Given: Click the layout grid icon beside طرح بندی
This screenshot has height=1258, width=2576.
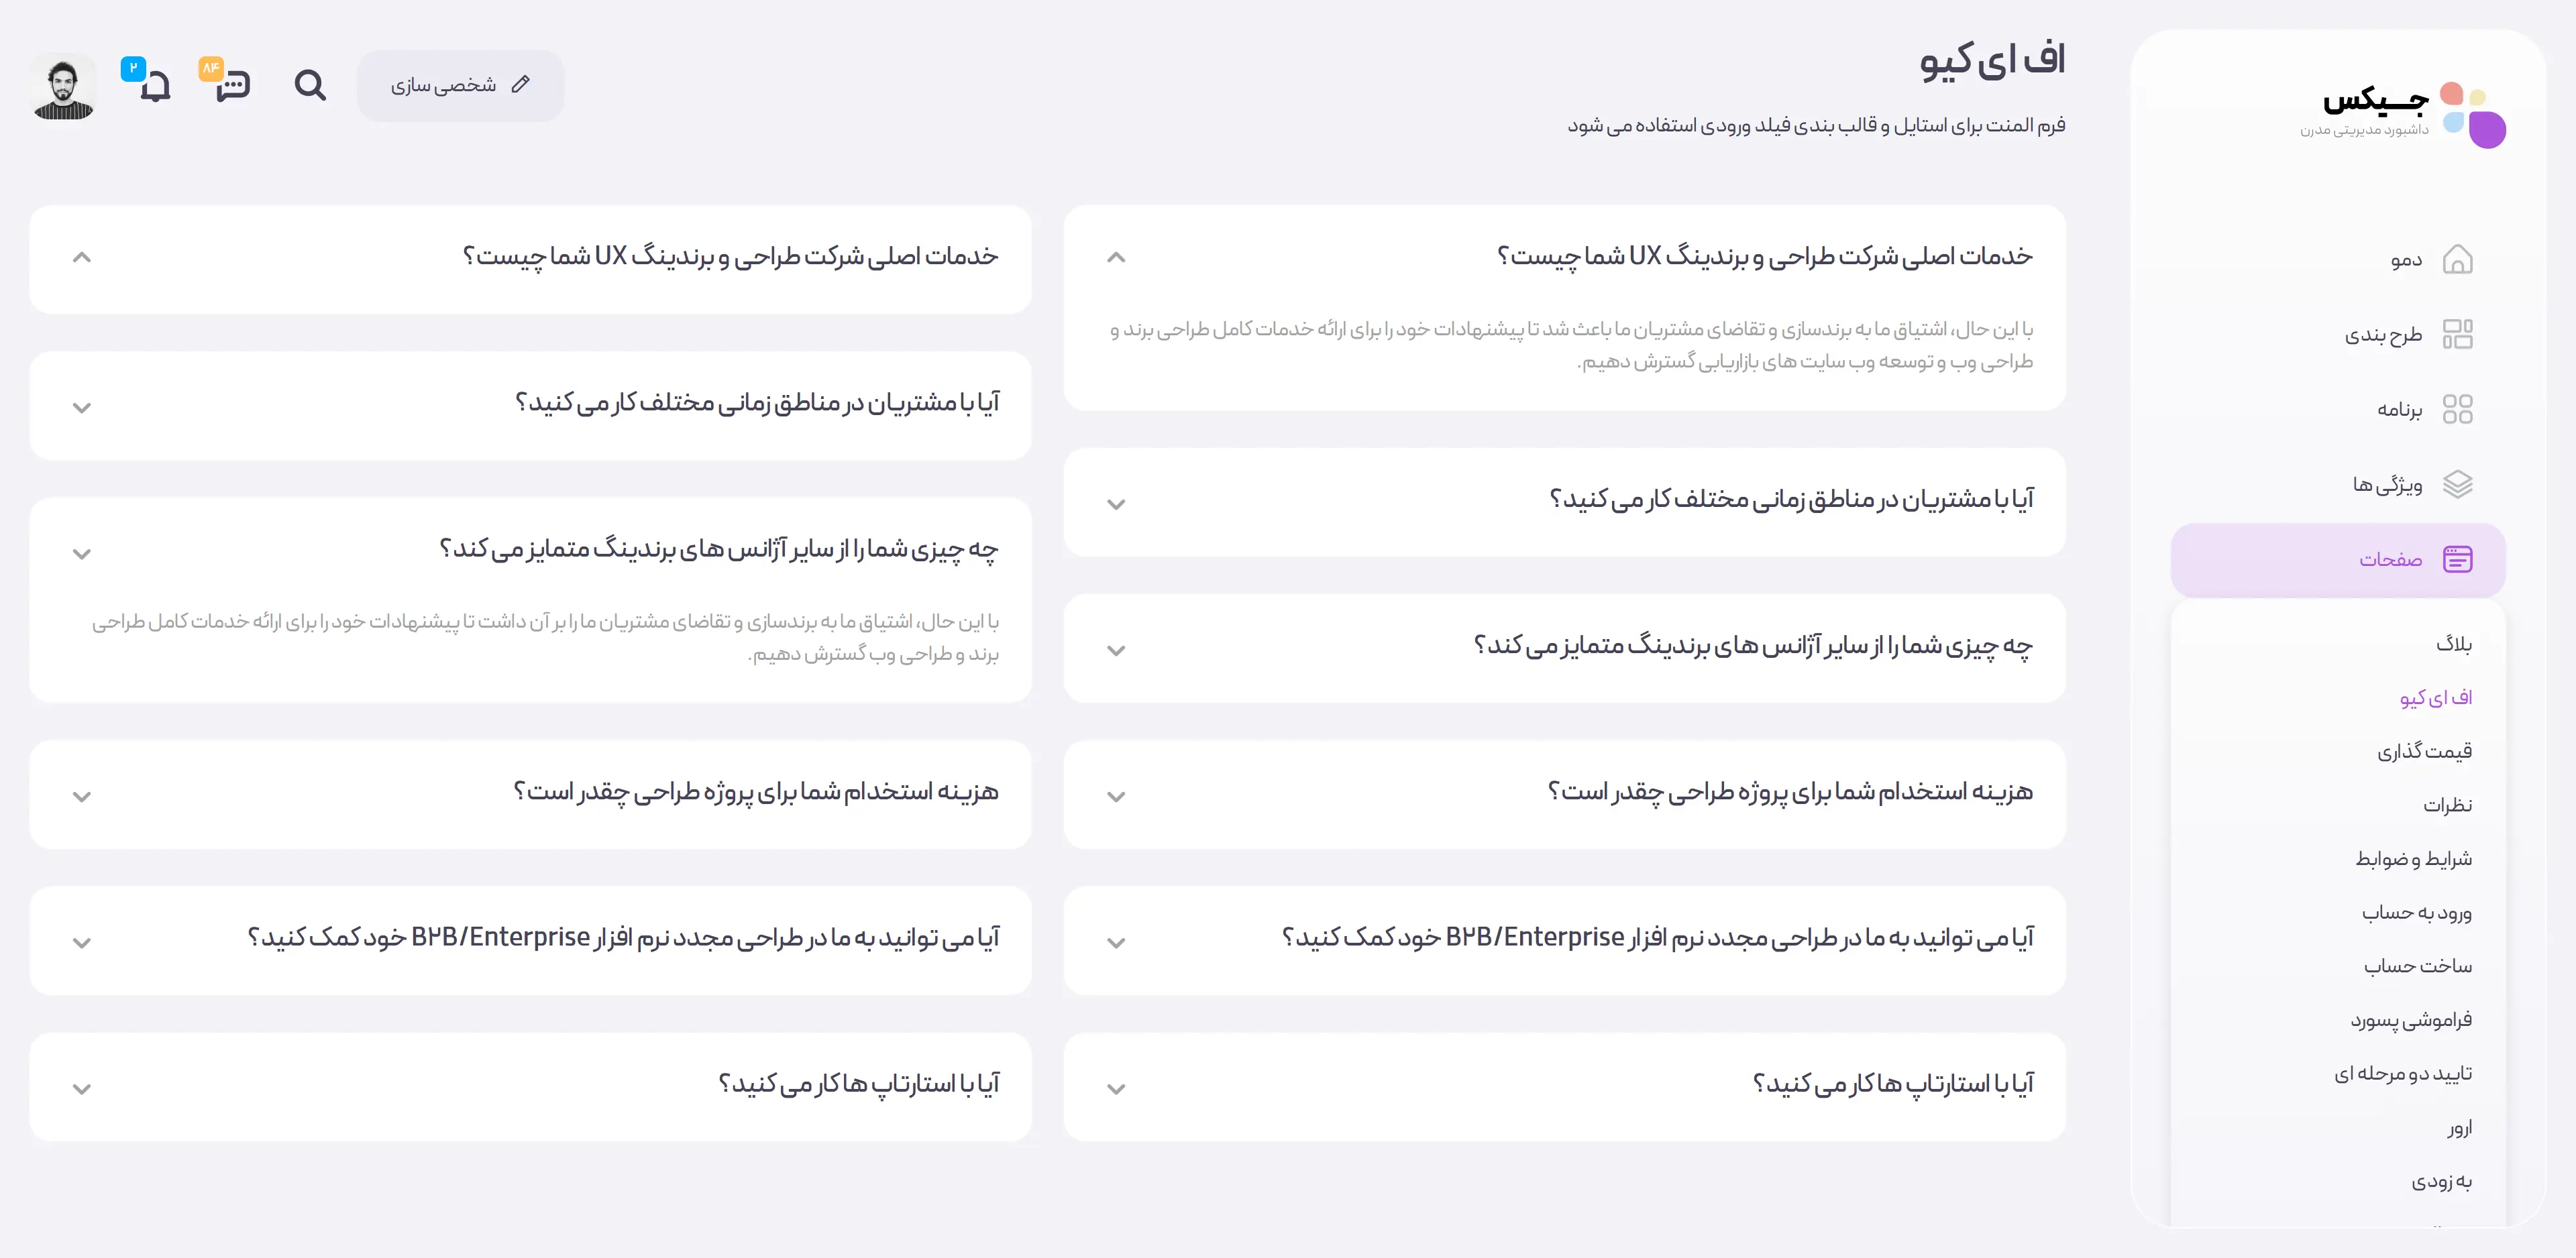Looking at the screenshot, I should tap(2456, 334).
